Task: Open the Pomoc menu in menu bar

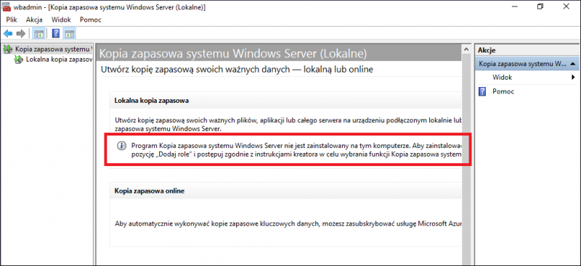Action: pos(90,20)
